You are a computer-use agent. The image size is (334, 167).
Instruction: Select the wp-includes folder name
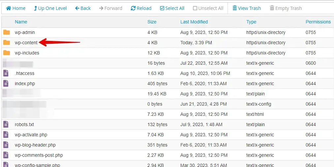27,53
